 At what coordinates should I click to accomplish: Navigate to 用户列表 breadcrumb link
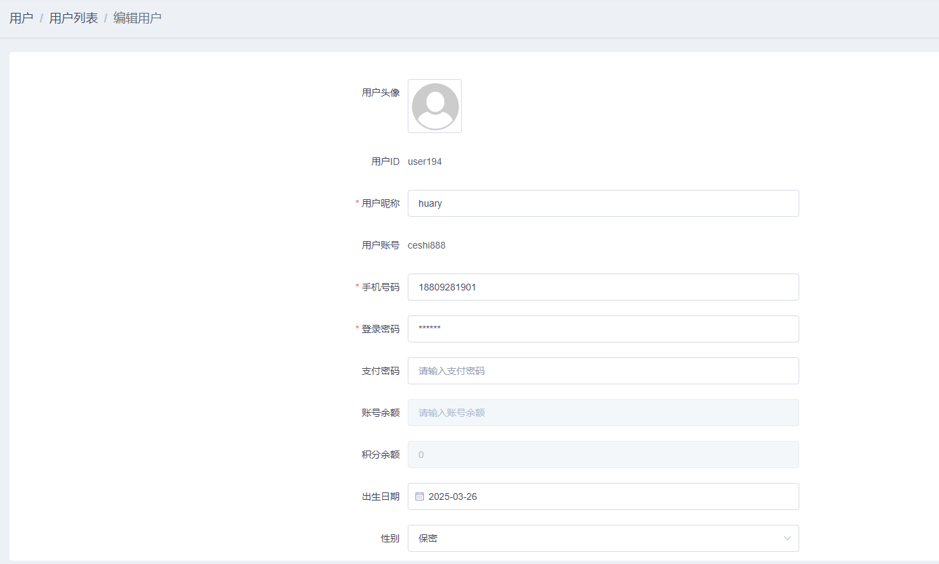(74, 18)
